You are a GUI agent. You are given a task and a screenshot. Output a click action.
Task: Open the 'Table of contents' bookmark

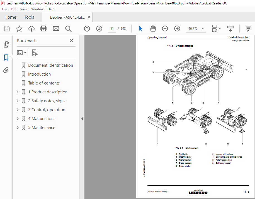coord(44,83)
